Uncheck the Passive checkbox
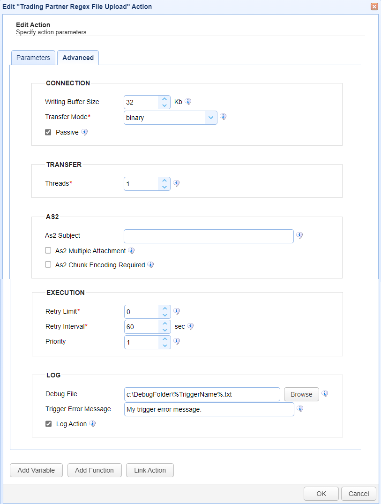 48,132
